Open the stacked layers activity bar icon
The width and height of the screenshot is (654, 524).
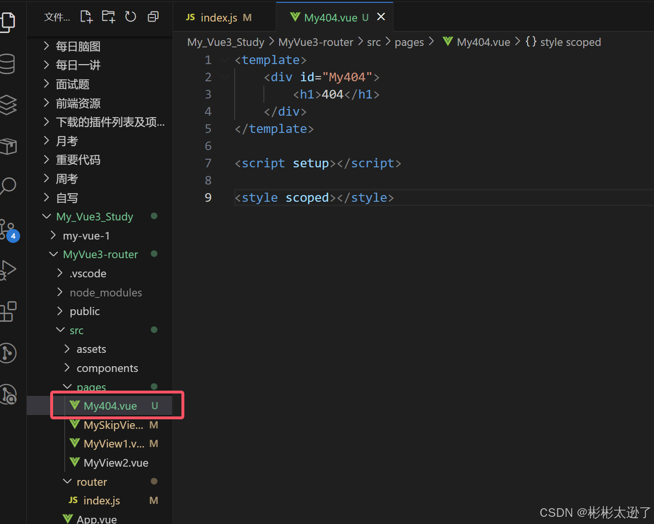click(x=7, y=105)
